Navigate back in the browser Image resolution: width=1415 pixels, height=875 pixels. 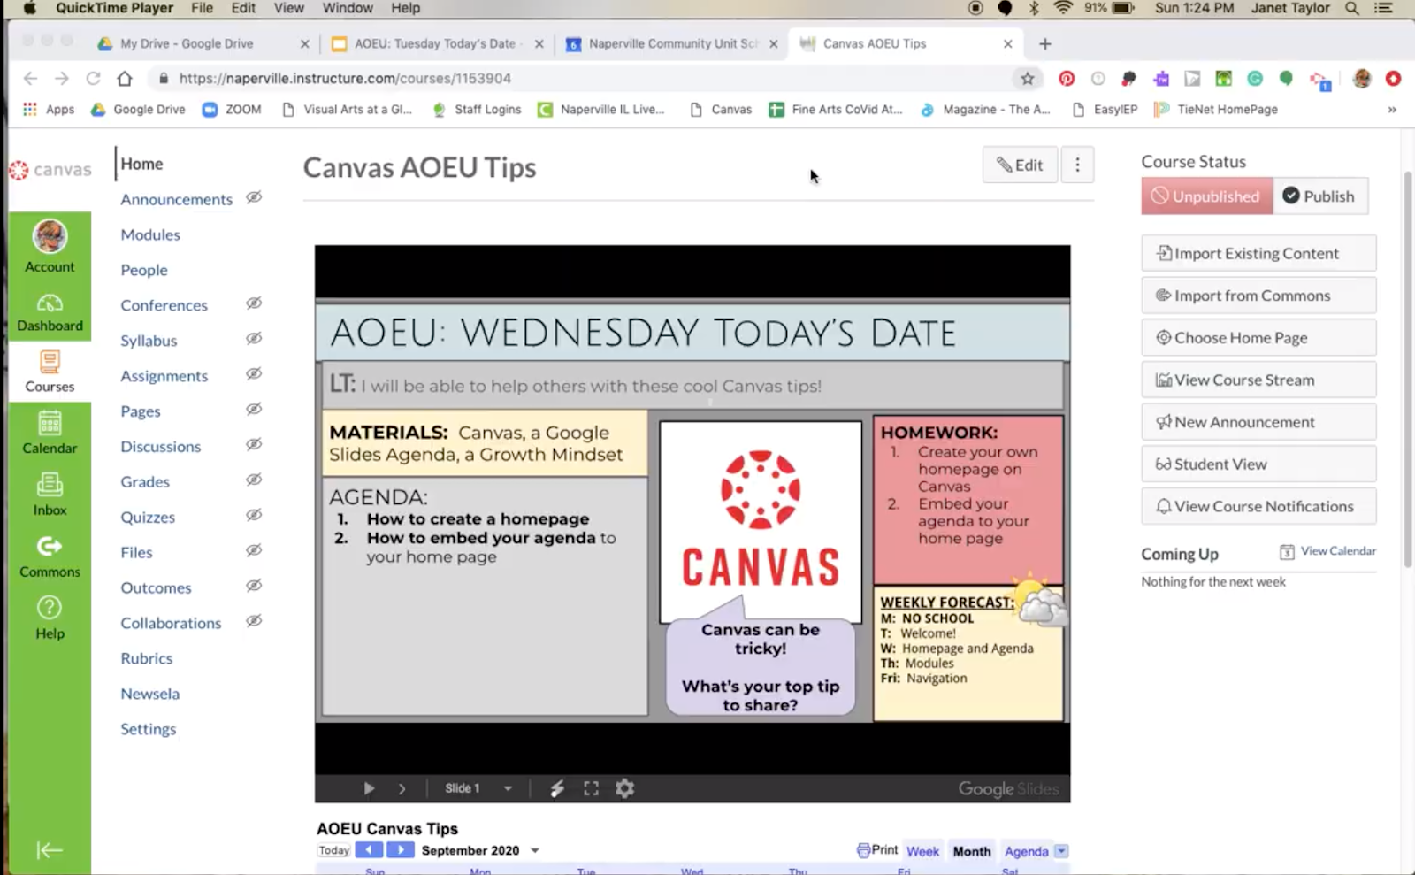tap(30, 79)
